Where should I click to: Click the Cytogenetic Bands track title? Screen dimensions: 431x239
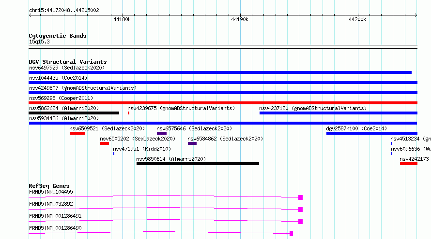coord(58,36)
